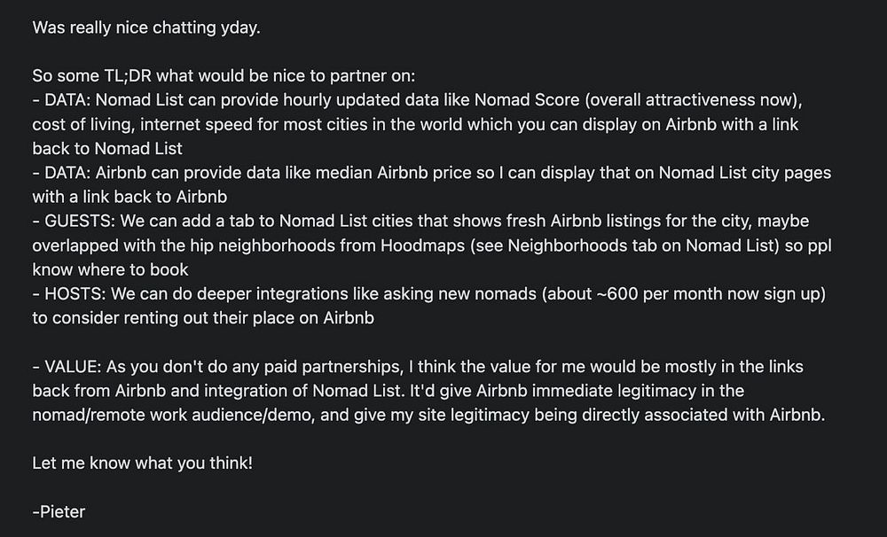The image size is (887, 537).
Task: Click 'know where to book' line
Action: pos(110,269)
